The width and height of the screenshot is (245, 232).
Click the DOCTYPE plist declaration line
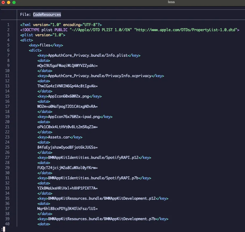point(130,30)
